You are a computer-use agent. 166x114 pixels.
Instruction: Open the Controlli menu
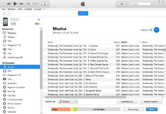tap(28, 9)
